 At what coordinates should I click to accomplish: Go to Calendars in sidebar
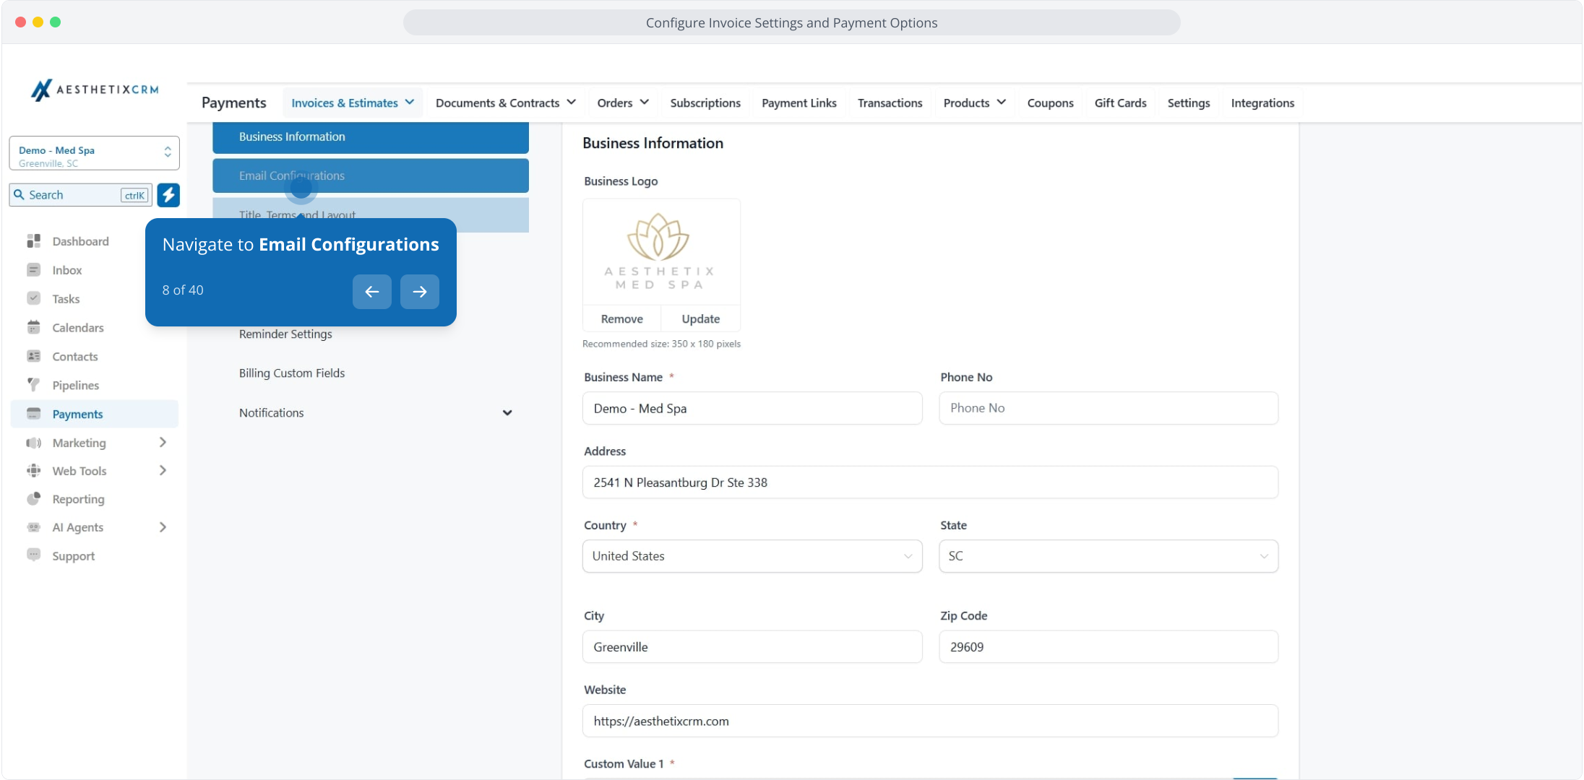(77, 328)
